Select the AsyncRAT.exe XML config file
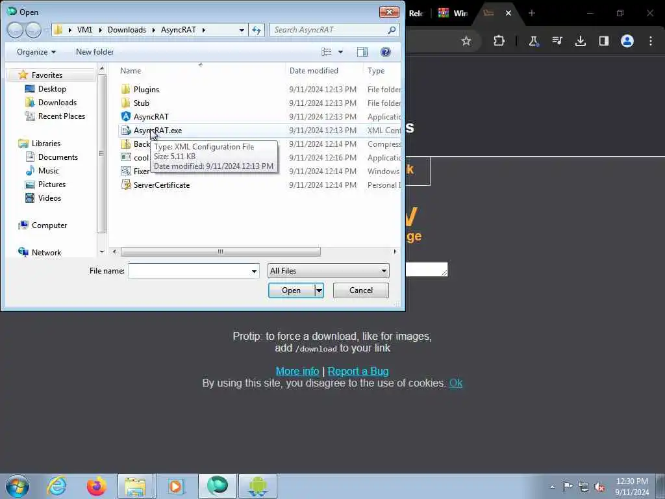Image resolution: width=665 pixels, height=499 pixels. click(x=157, y=130)
